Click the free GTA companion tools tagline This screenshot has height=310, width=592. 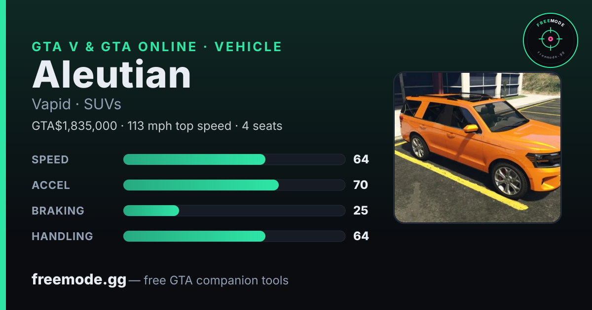(216, 280)
